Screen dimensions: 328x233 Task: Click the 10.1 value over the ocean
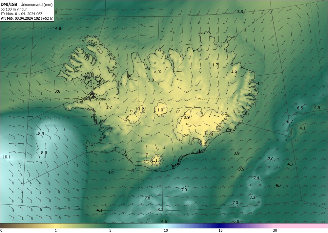click(7, 157)
